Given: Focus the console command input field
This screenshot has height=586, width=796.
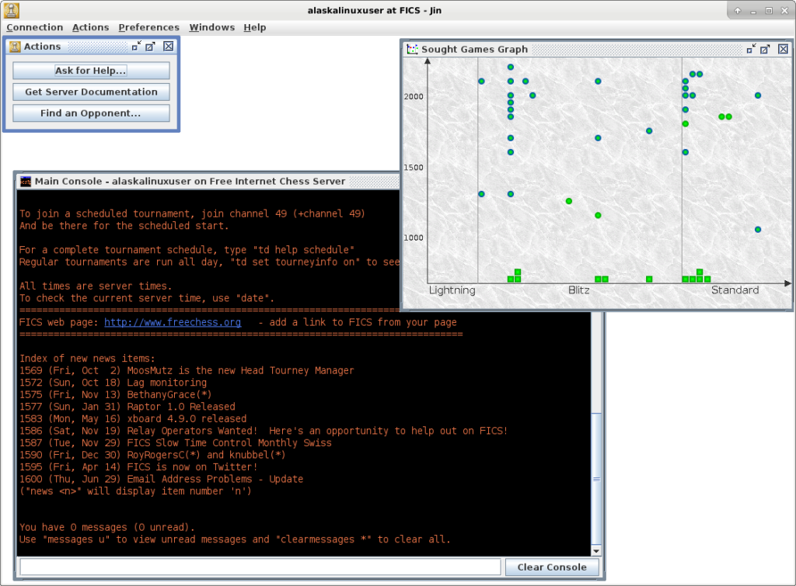Looking at the screenshot, I should pyautogui.click(x=260, y=567).
